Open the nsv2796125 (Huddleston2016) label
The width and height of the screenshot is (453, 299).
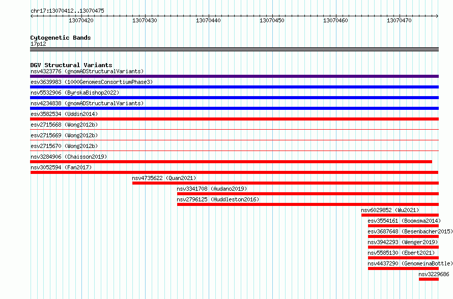[218, 199]
